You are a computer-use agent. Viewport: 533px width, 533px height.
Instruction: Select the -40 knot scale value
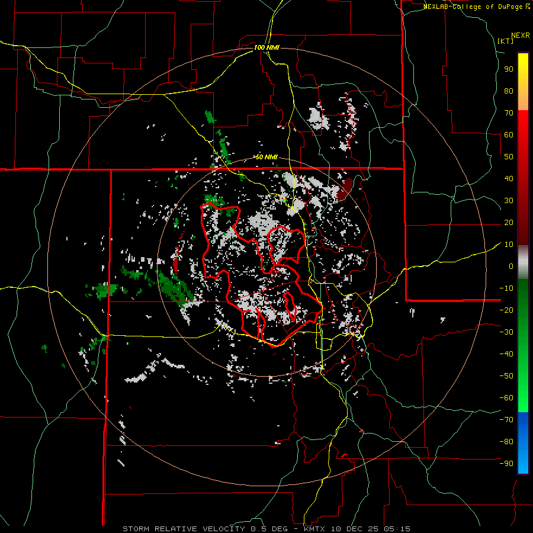coord(506,354)
